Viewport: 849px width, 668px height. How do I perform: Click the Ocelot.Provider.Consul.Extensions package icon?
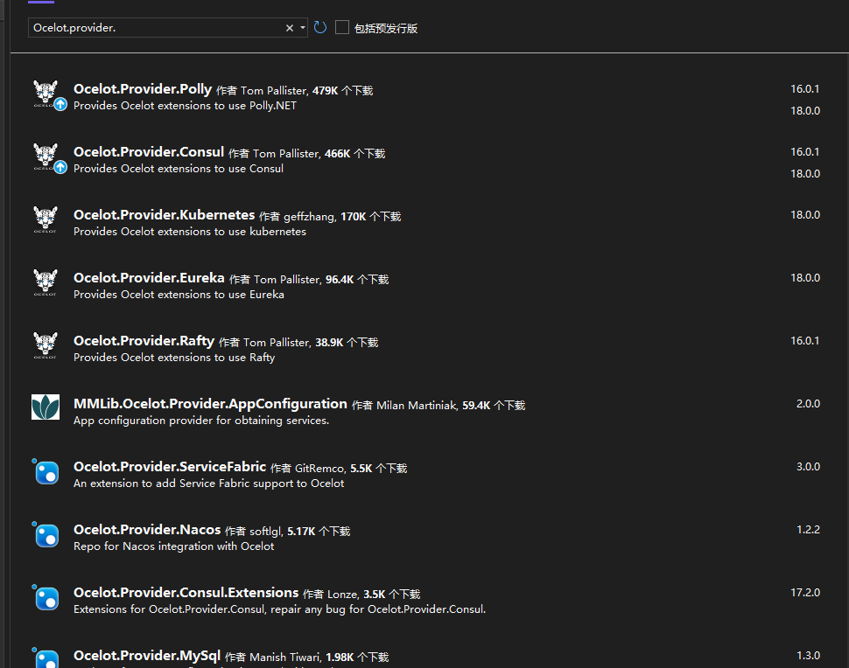pos(46,597)
